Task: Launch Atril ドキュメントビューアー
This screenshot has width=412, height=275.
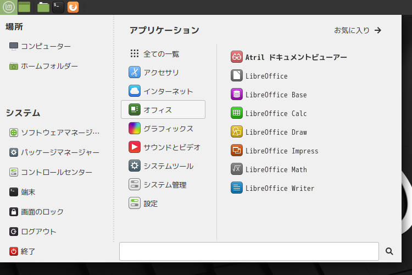Action: (289, 57)
